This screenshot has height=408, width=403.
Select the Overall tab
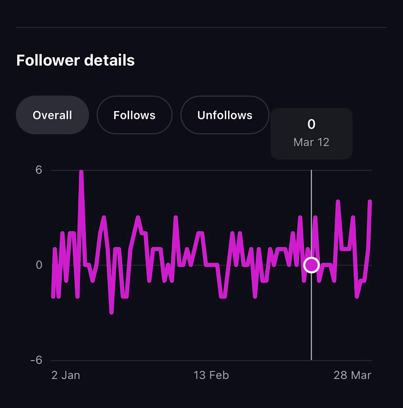[52, 115]
